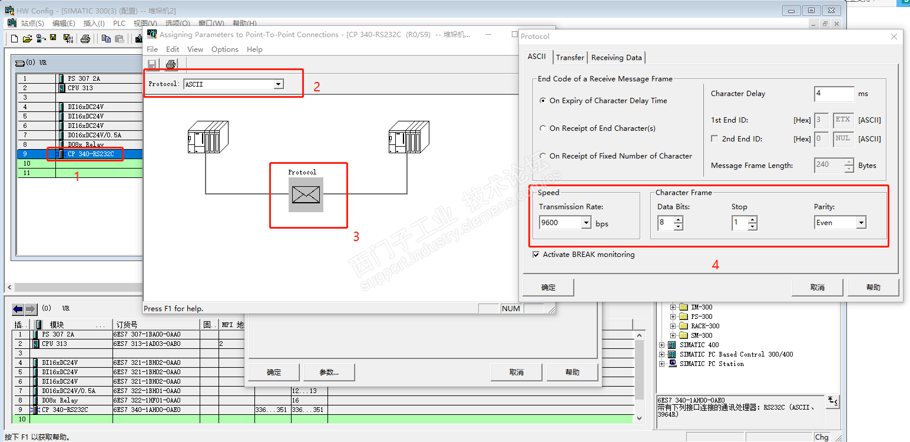Viewport: 910px width, 442px height.
Task: Open the Parity Even dropdown
Action: (861, 223)
